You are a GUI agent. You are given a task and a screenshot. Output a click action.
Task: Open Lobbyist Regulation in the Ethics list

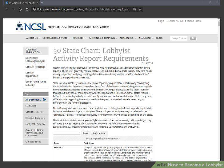[36, 124]
